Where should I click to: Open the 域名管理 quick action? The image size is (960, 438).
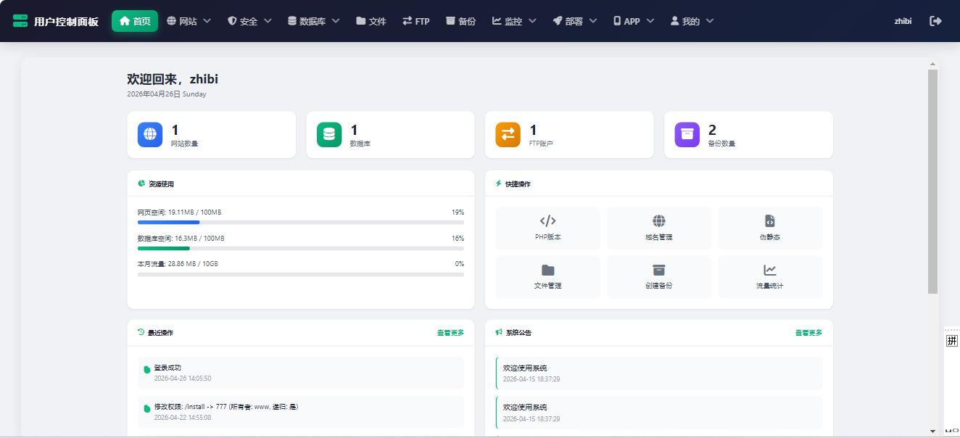pos(659,228)
